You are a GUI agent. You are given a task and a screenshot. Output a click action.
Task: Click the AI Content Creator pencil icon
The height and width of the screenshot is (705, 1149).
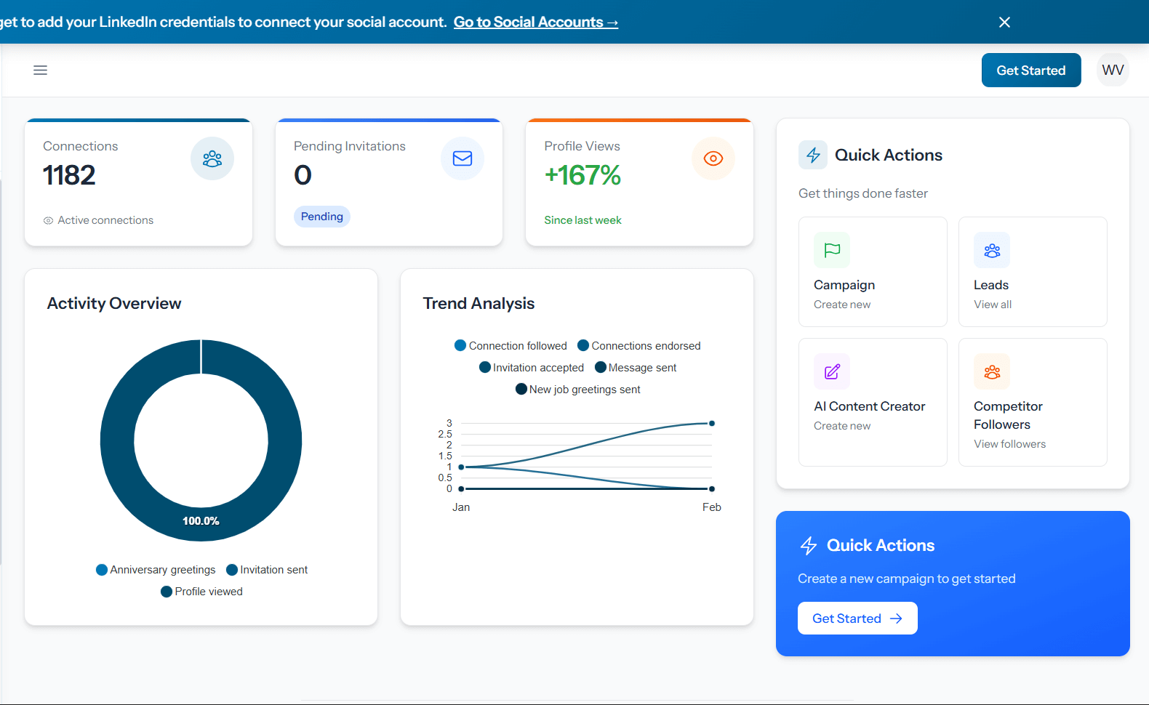click(832, 371)
